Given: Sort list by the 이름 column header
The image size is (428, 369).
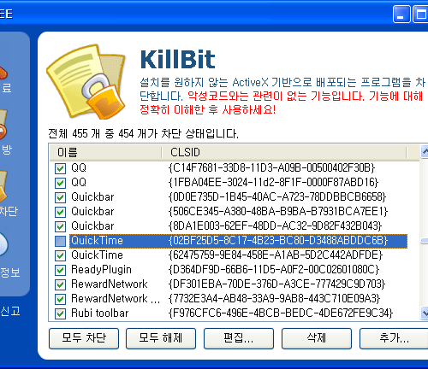Looking at the screenshot, I should 105,152.
